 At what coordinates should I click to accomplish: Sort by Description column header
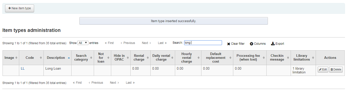coord(57,58)
